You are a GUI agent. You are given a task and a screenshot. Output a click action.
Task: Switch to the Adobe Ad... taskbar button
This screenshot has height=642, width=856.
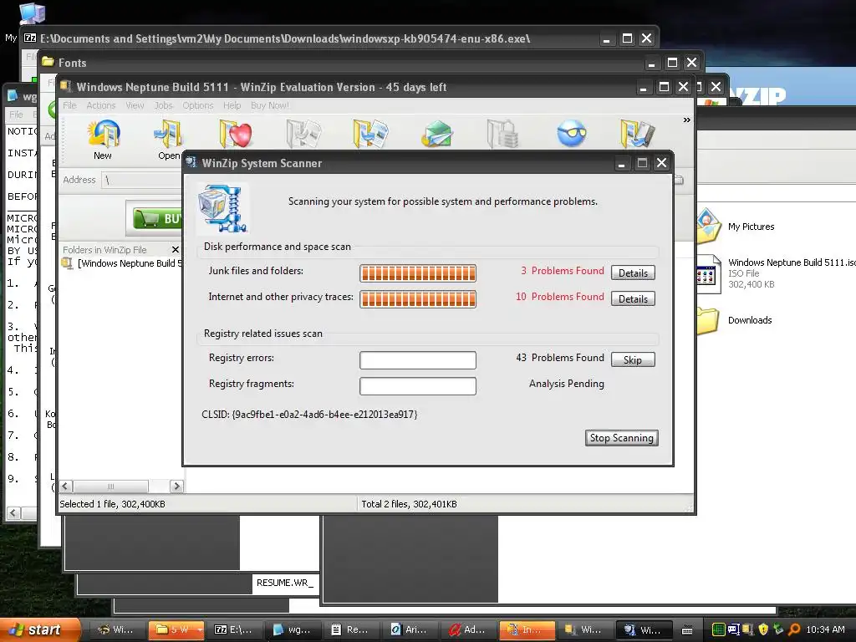tap(470, 630)
